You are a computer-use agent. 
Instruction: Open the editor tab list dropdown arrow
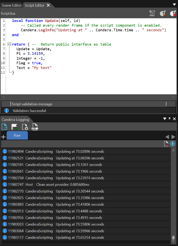click(x=174, y=5)
